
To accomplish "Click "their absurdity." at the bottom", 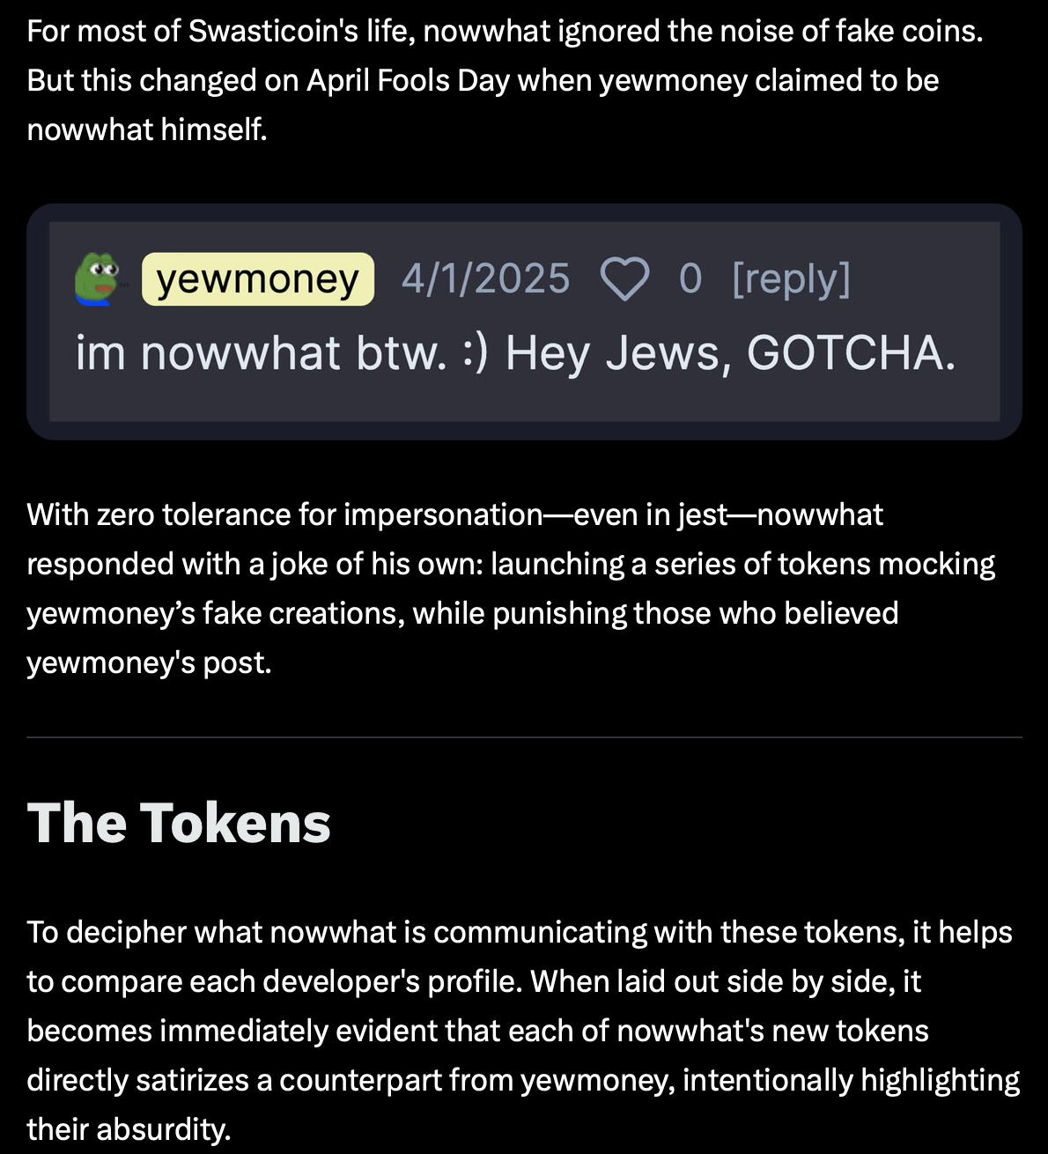I will point(129,1129).
